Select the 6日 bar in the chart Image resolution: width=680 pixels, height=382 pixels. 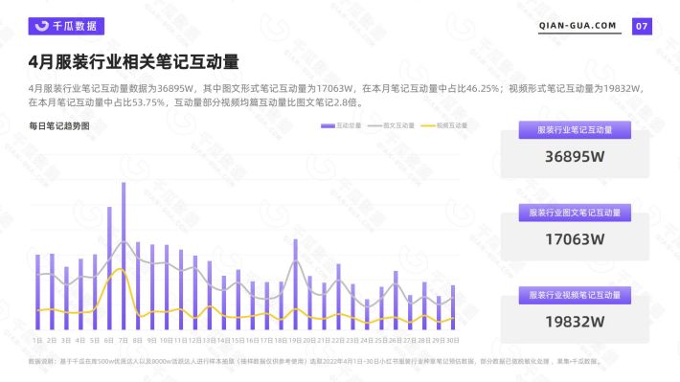(109, 268)
